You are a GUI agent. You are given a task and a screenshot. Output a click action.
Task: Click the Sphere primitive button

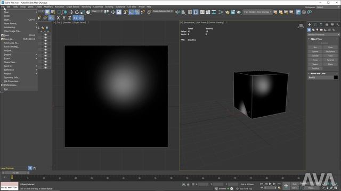(315, 51)
